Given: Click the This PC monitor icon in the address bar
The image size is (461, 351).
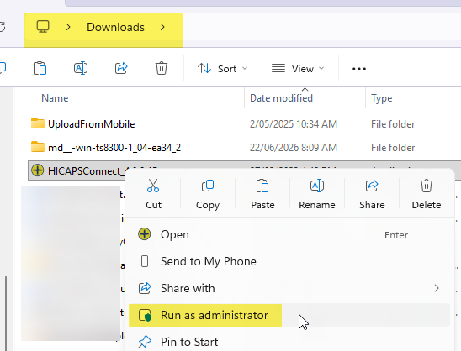Looking at the screenshot, I should pyautogui.click(x=43, y=27).
